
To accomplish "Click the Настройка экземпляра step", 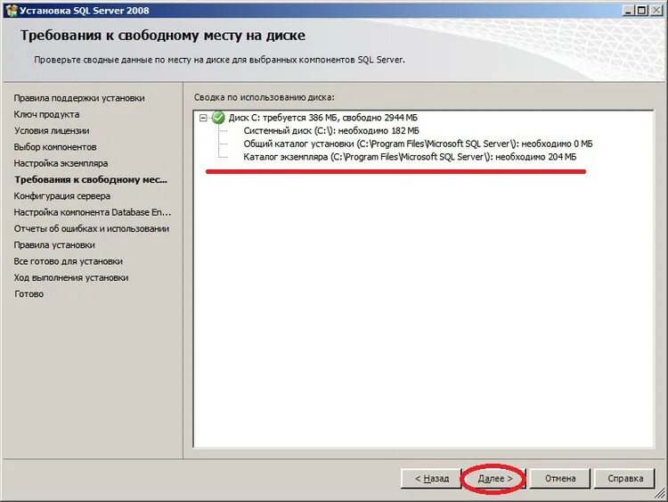I will coord(61,163).
